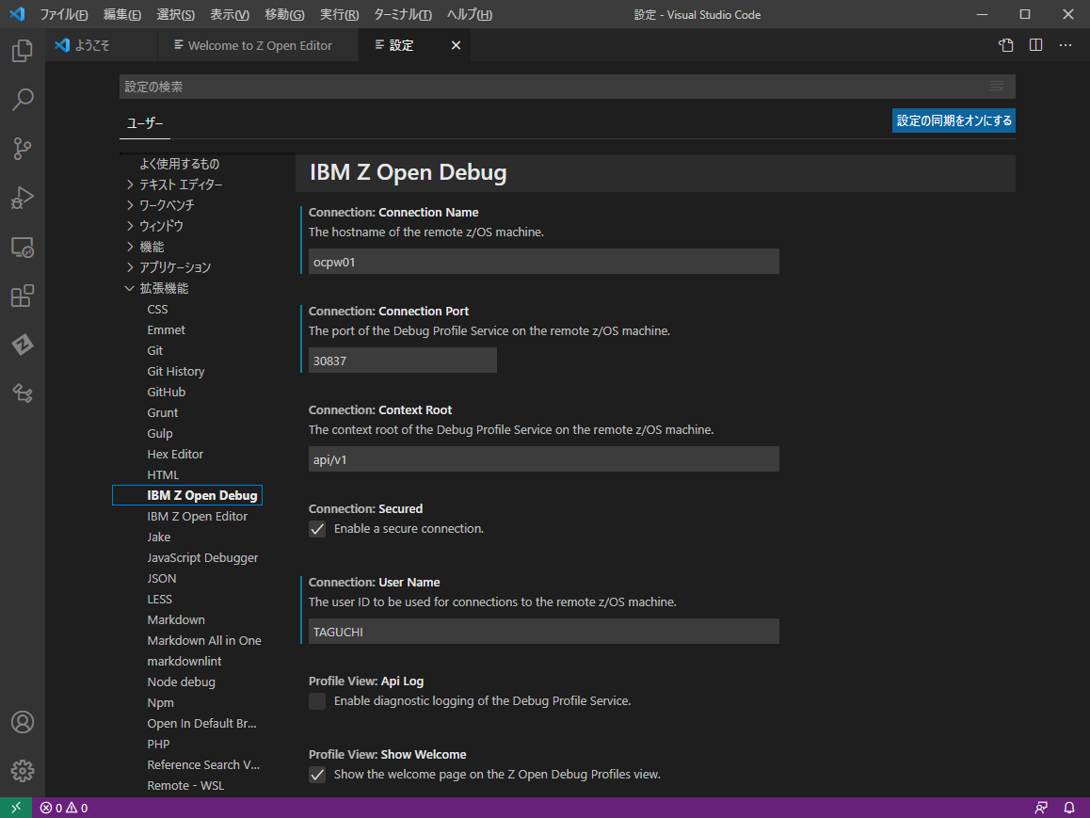The image size is (1090, 818).
Task: Select Remote - WSL settings
Action: [x=185, y=786]
